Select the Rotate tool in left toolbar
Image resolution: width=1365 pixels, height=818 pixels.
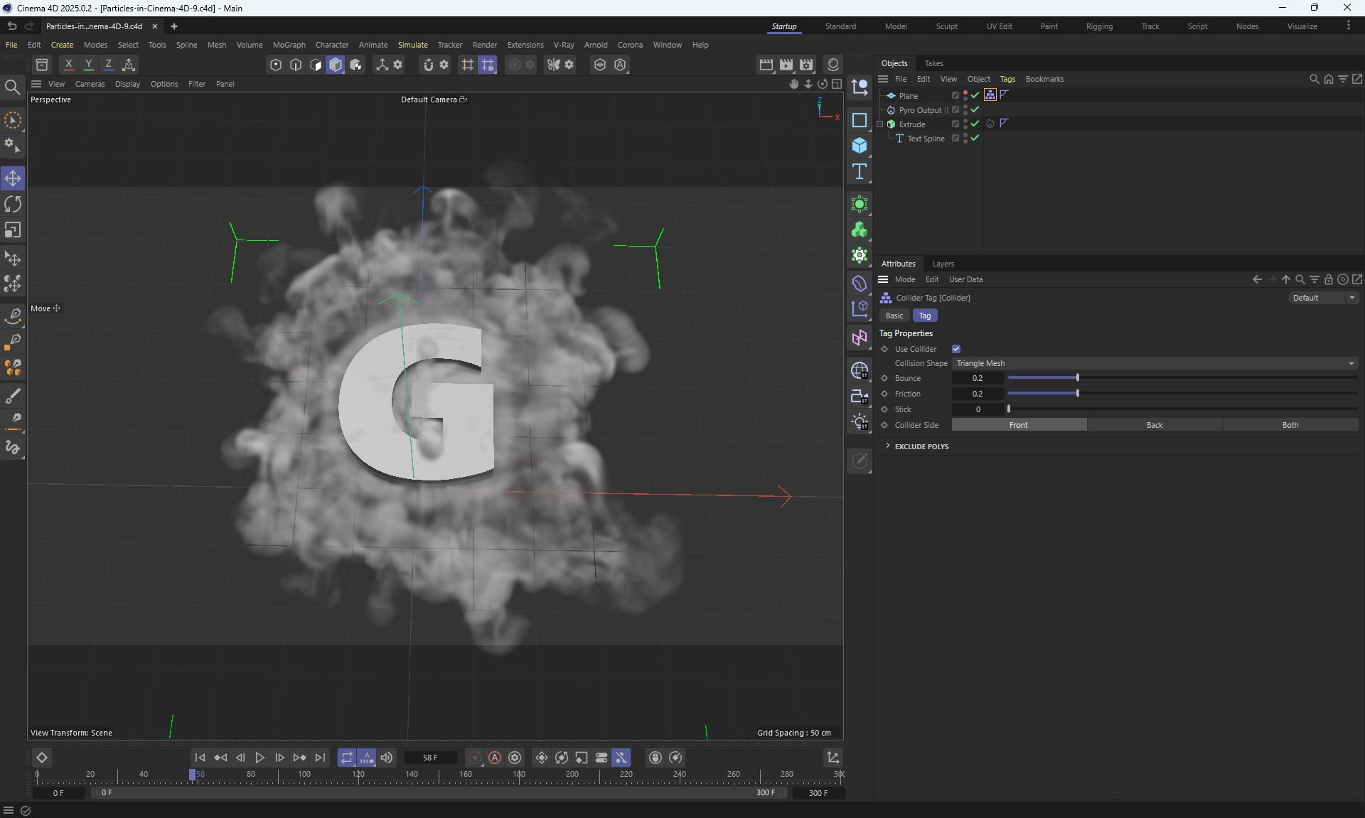(x=13, y=205)
